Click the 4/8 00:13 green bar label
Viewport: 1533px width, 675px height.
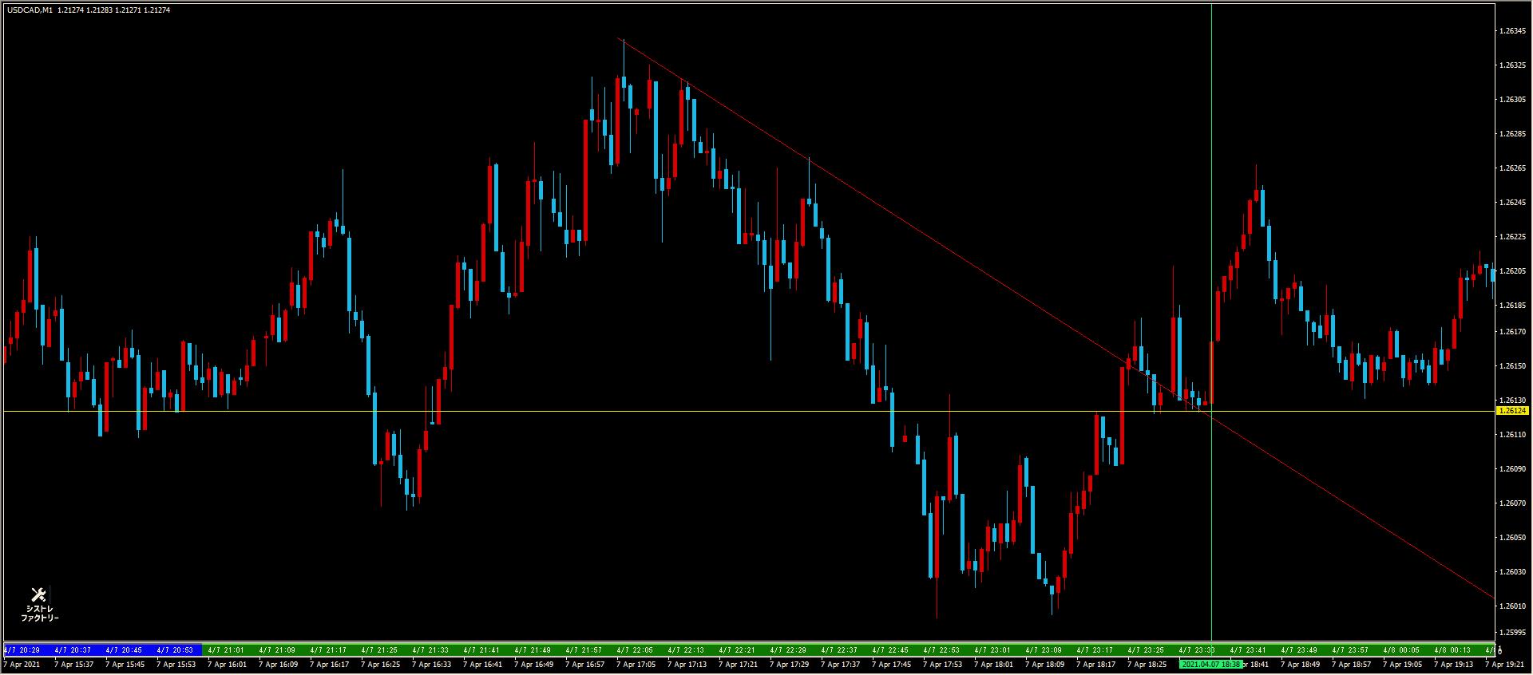coord(1452,650)
